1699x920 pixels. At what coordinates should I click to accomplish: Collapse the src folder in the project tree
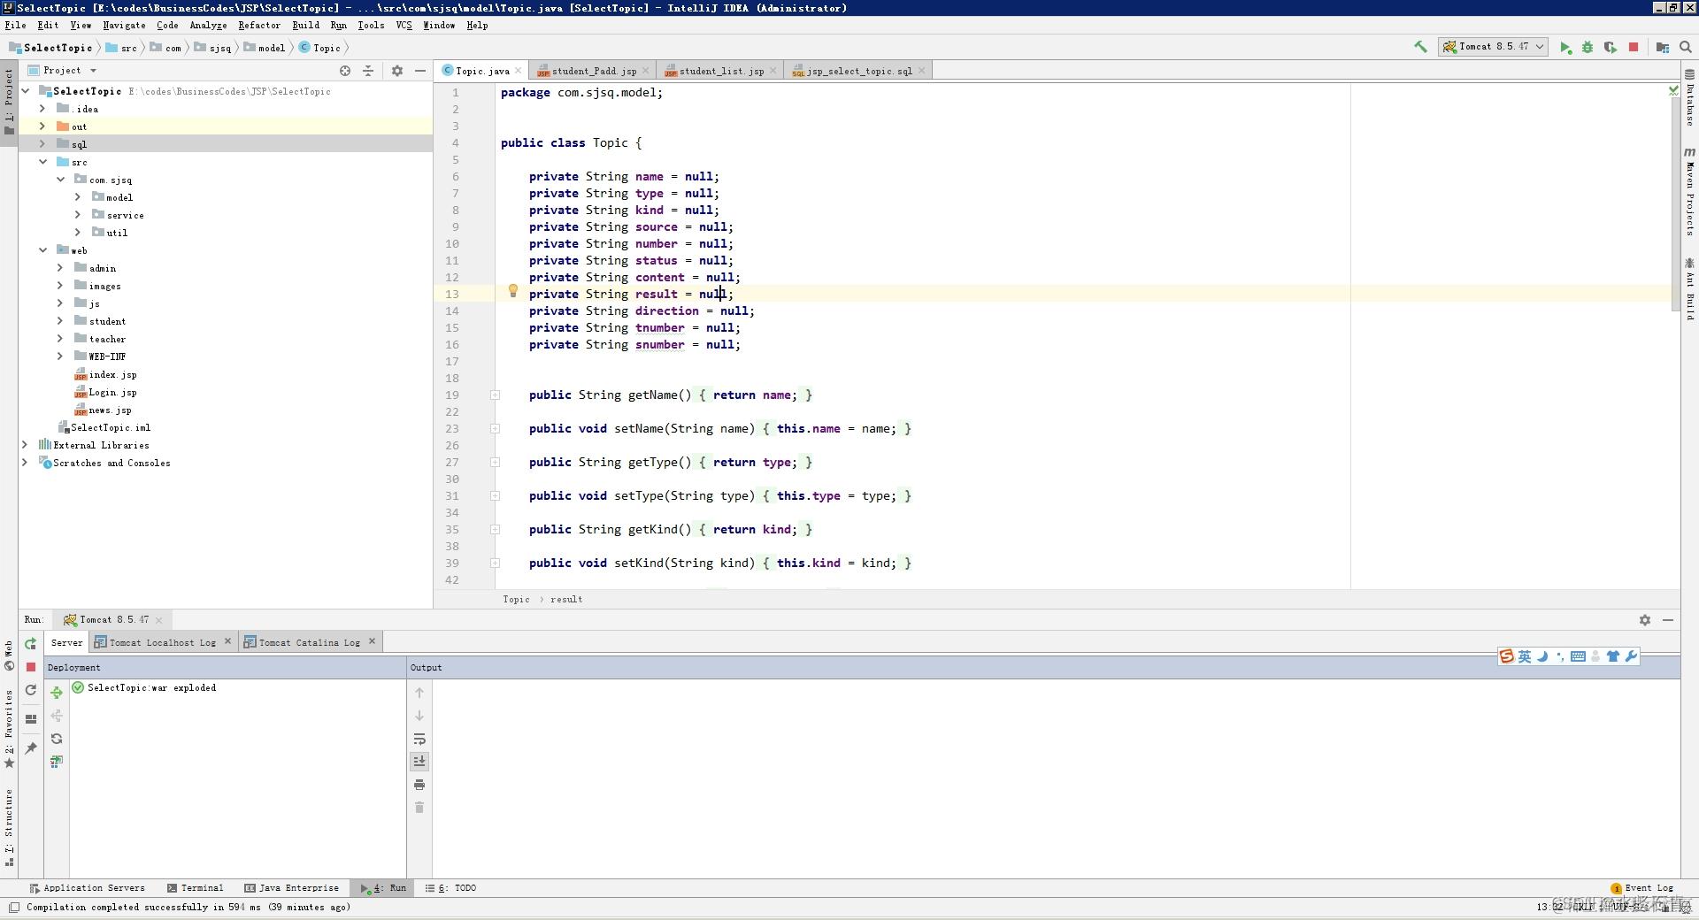(42, 162)
